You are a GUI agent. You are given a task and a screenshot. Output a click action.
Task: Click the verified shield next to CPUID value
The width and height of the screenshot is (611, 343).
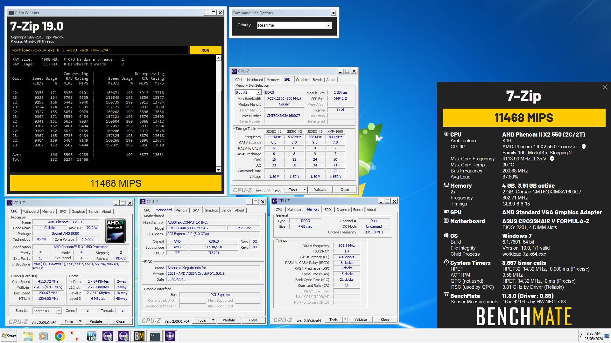pos(584,146)
